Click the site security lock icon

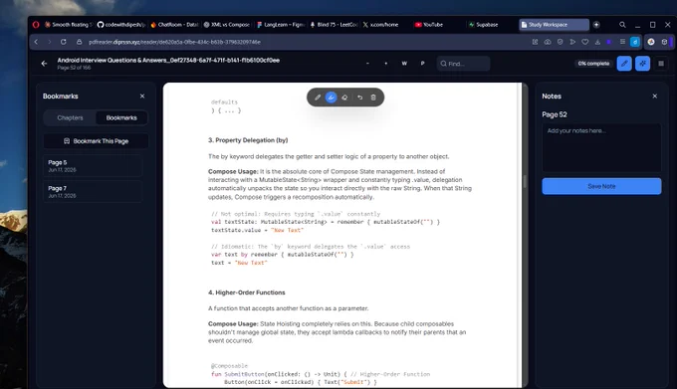79,42
